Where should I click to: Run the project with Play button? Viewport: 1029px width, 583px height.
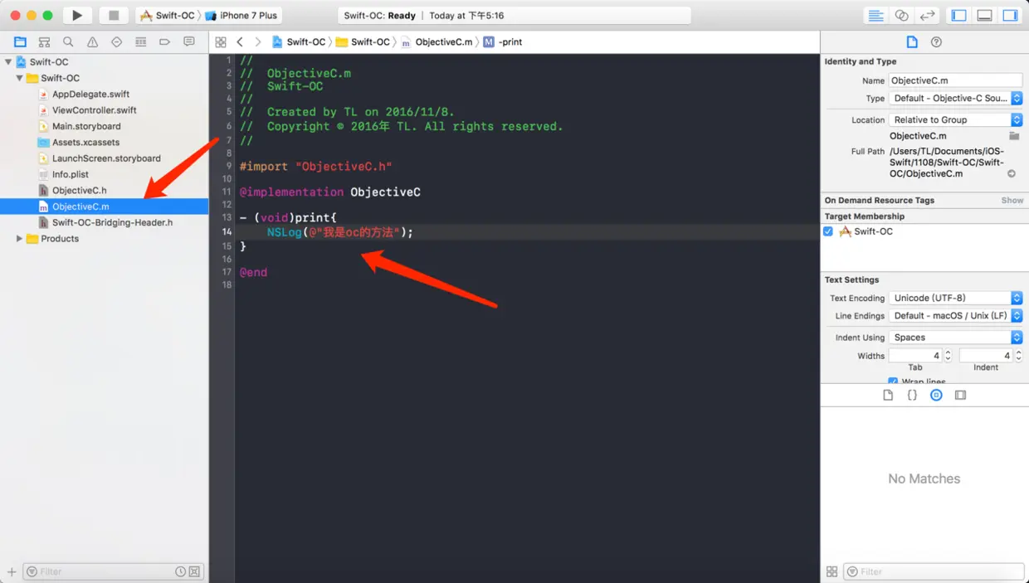tap(77, 15)
